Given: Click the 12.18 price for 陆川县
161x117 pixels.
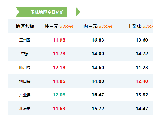Looking at the screenshot, I should point(59,67).
